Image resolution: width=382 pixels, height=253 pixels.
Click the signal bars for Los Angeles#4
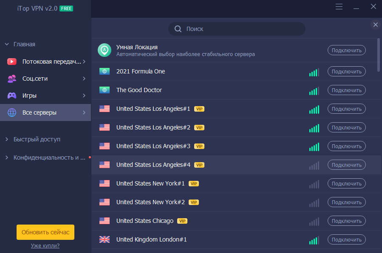coord(314,166)
